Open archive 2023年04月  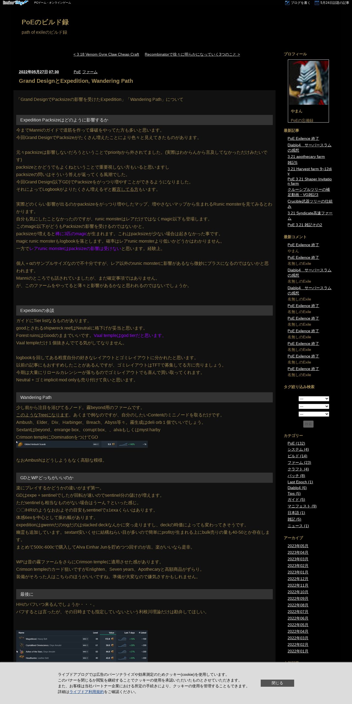click(x=298, y=552)
